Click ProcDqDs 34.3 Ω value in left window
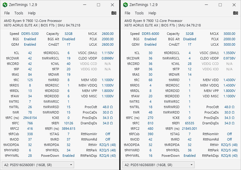241x170 pixels. point(108,118)
